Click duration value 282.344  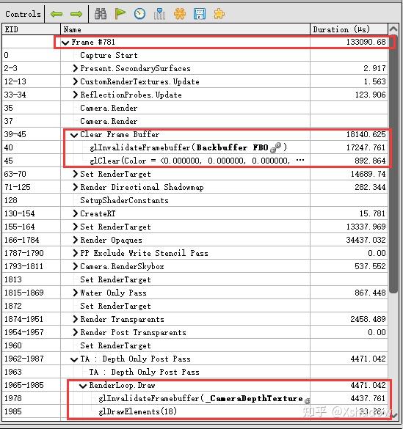[370, 187]
